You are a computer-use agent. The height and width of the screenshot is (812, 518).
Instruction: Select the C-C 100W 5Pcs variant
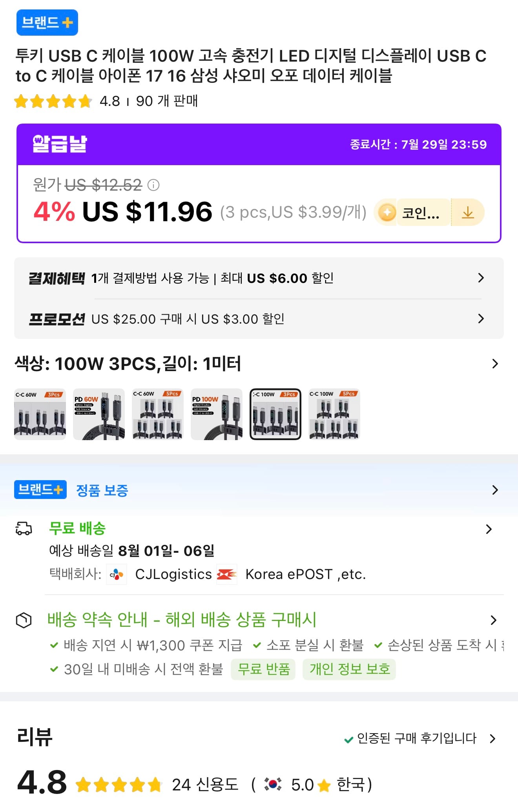tap(334, 414)
